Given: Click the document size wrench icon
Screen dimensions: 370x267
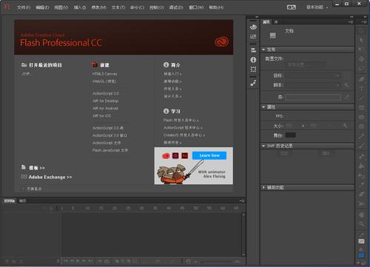Looking at the screenshot, I should coord(345,126).
